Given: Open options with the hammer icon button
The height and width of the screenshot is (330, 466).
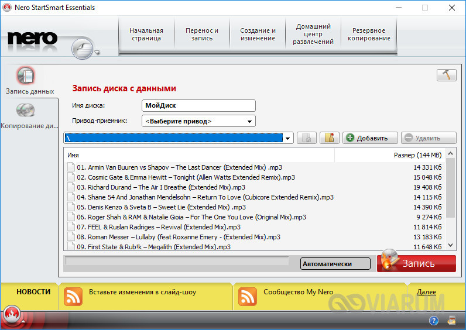Looking at the screenshot, I should pyautogui.click(x=446, y=75).
